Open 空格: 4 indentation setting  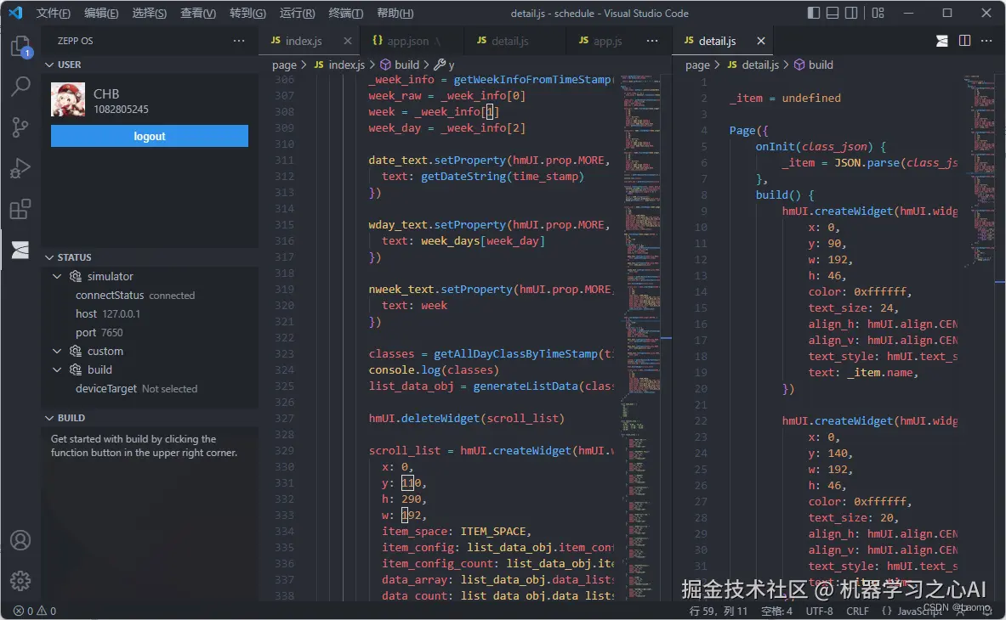coord(776,611)
